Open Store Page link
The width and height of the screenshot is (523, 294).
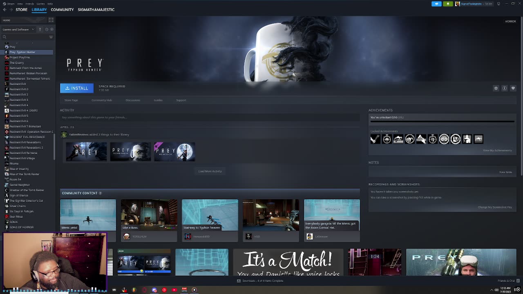pyautogui.click(x=71, y=100)
